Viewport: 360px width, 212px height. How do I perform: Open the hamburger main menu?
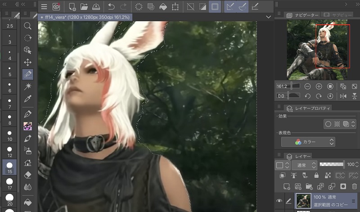44,7
